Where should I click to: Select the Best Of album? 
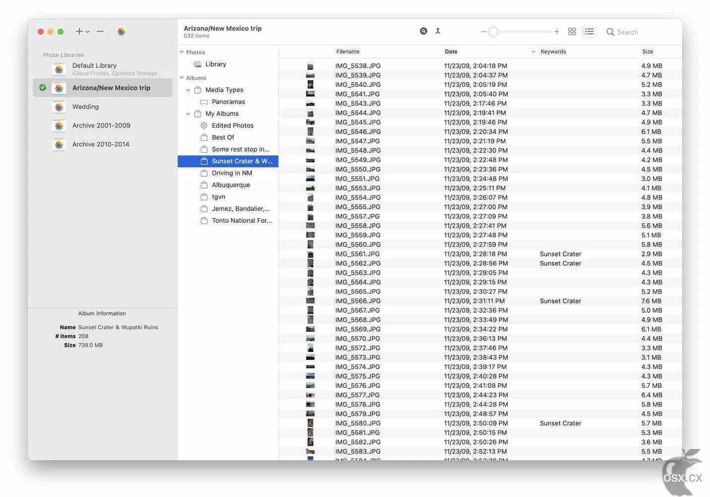[228, 138]
